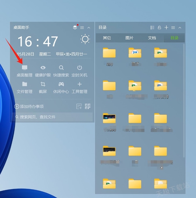Open 桌面助手 hamburger menu
This screenshot has height=198, width=196.
82,27
